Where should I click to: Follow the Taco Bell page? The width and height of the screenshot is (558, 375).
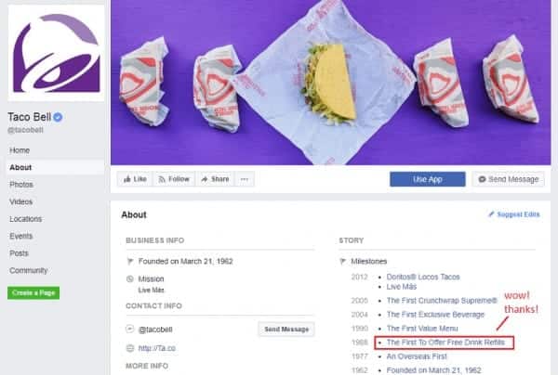click(174, 179)
